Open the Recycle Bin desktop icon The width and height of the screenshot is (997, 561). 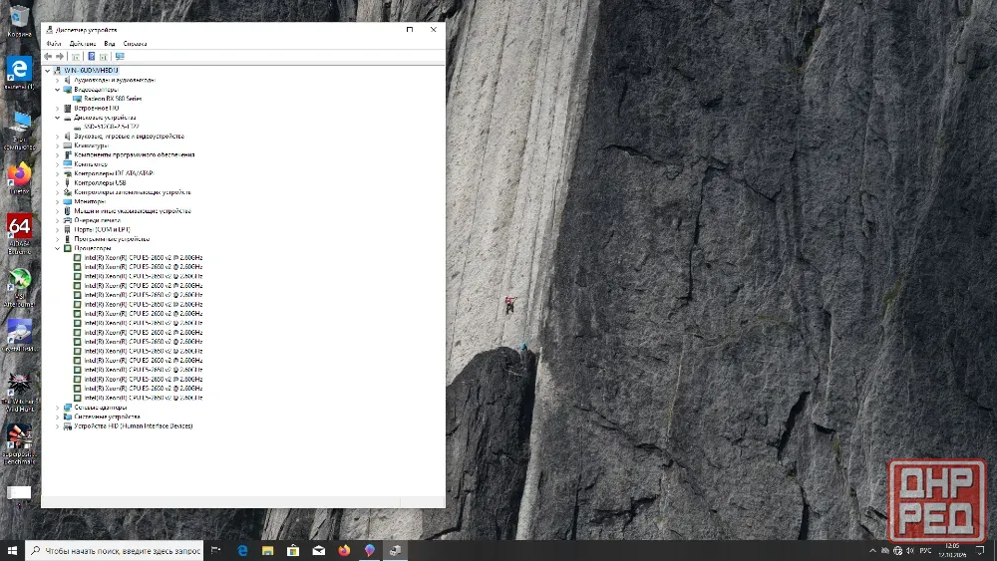(19, 20)
